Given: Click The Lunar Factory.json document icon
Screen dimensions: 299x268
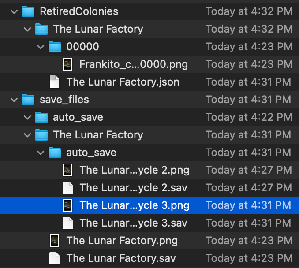Looking at the screenshot, I should pyautogui.click(x=54, y=82).
